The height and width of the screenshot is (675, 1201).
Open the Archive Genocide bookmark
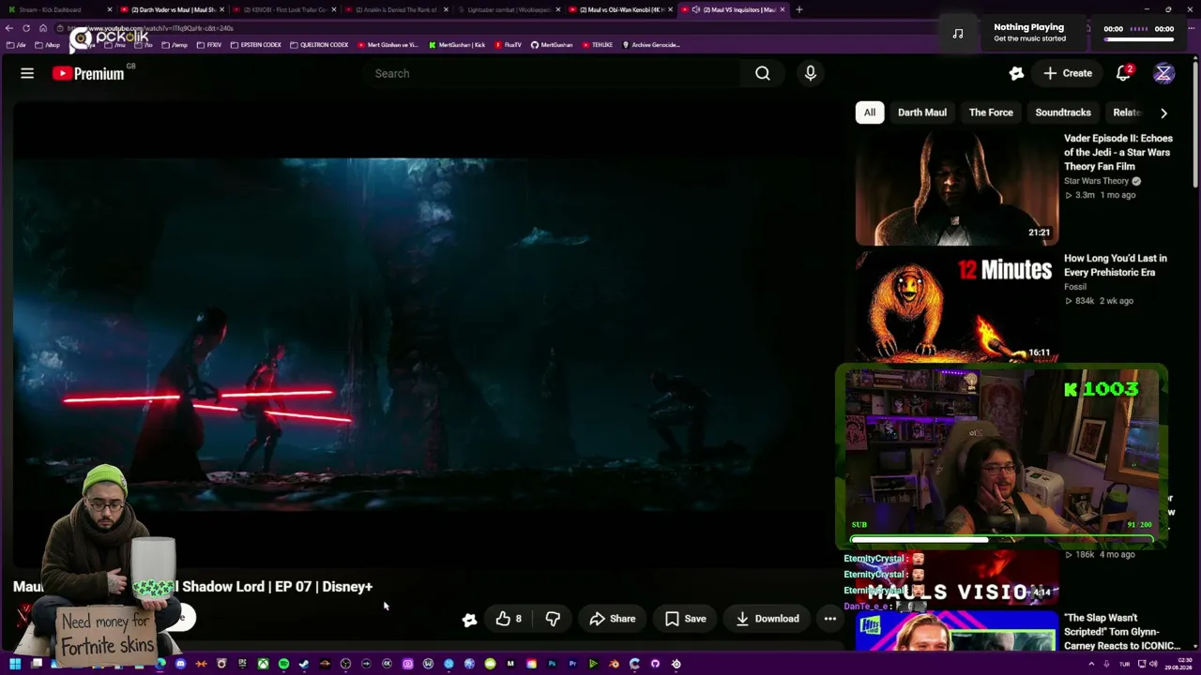[651, 45]
